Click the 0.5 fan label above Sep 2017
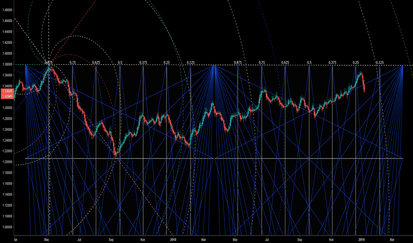The image size is (413, 243). tap(120, 63)
